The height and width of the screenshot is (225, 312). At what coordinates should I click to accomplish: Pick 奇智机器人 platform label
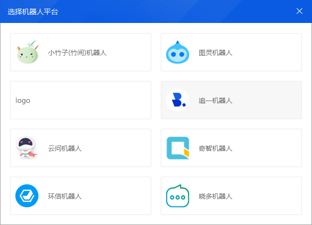coord(216,148)
